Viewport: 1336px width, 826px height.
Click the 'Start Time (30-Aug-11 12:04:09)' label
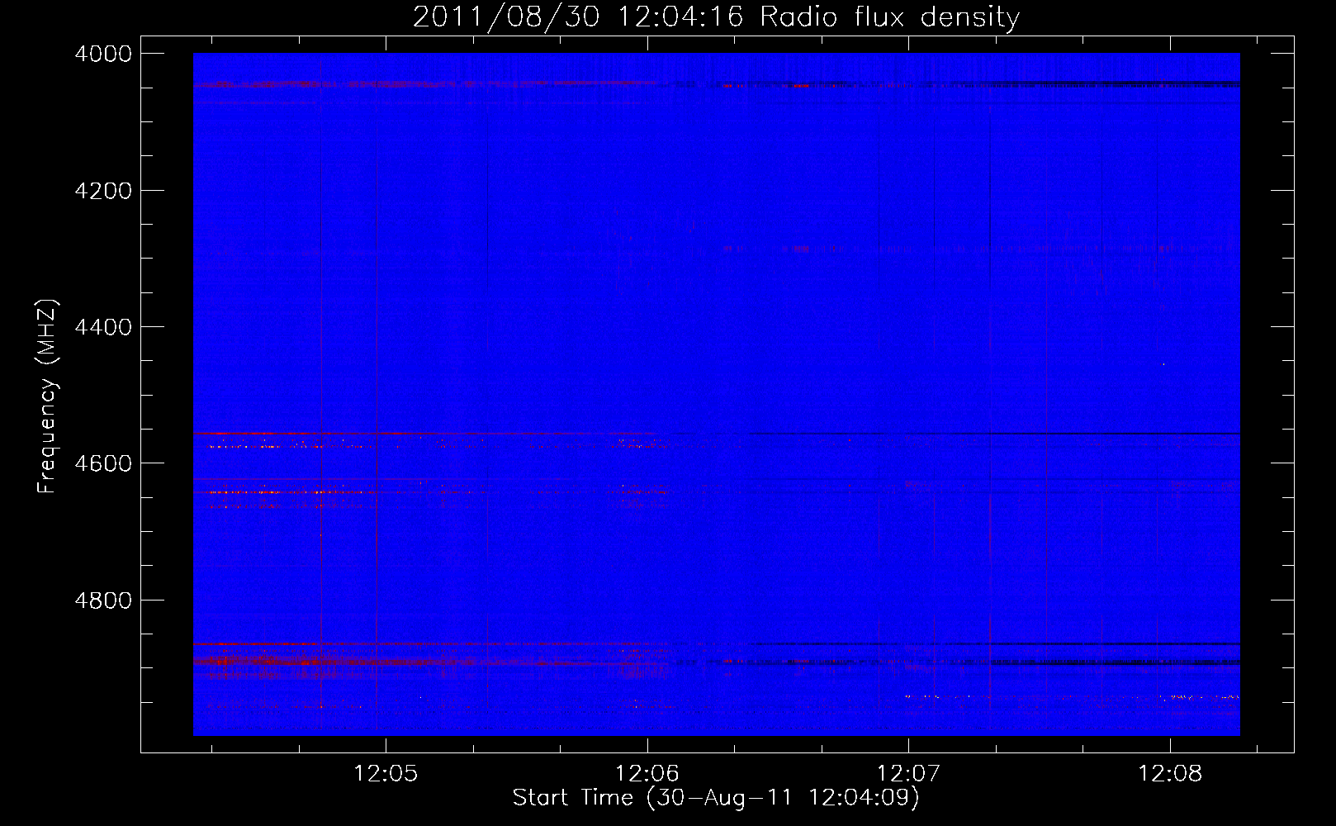tap(716, 798)
